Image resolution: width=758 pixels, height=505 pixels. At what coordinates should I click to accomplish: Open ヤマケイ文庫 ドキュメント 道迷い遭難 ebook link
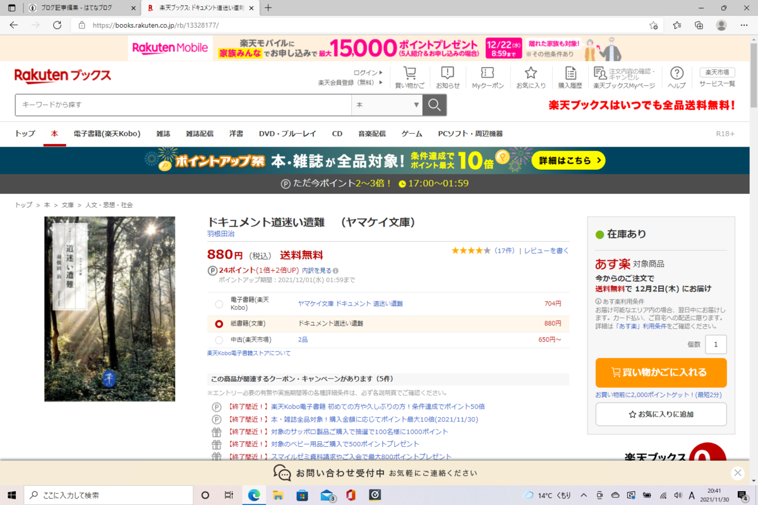tap(350, 304)
